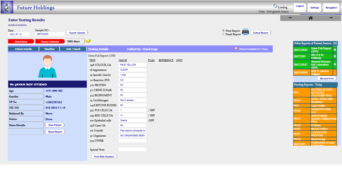Click the printer icon
This screenshot has height=169, width=342.
[245, 32]
